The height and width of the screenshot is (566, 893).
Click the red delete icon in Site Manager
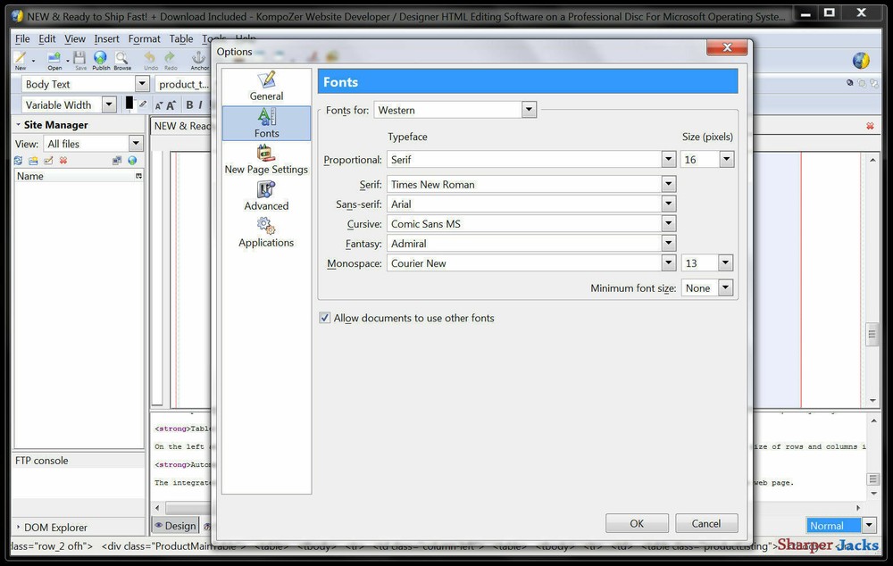63,160
